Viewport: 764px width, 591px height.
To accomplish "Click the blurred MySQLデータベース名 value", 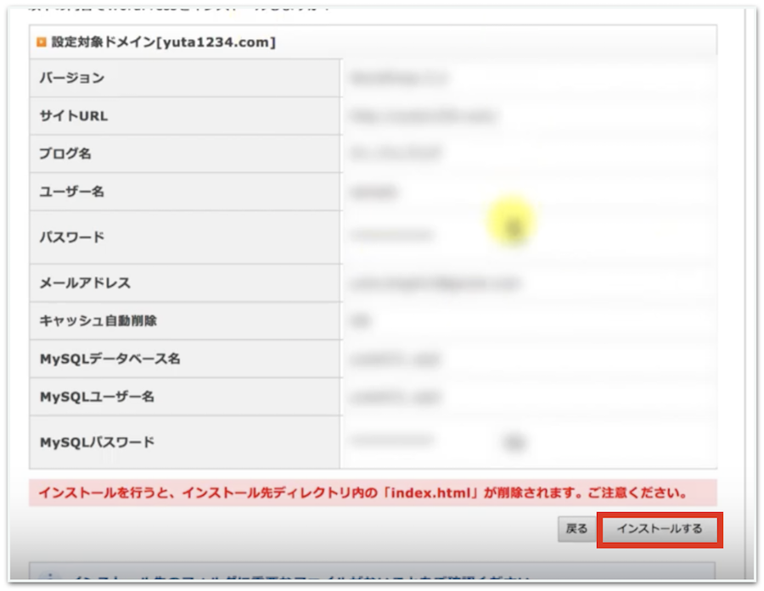I will pyautogui.click(x=395, y=360).
